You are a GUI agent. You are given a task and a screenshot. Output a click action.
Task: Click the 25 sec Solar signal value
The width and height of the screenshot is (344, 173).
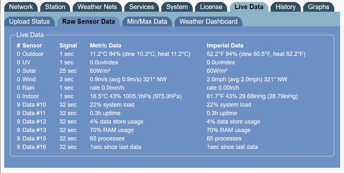pos(68,71)
